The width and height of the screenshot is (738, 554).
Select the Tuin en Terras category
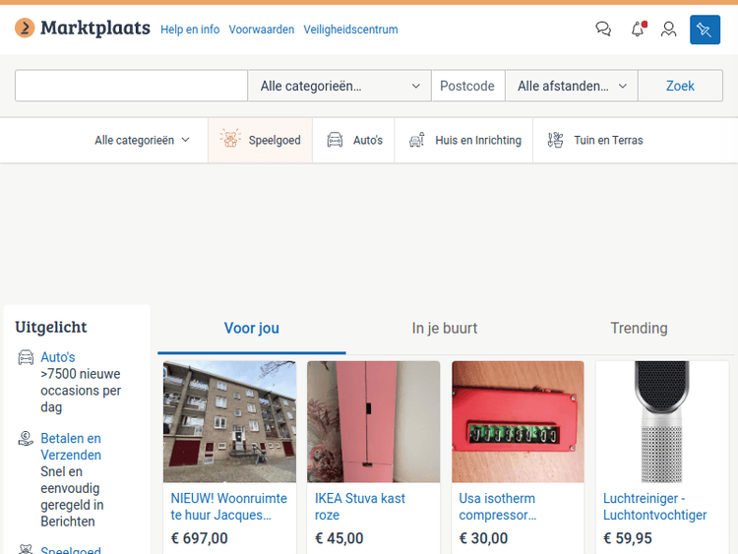595,141
